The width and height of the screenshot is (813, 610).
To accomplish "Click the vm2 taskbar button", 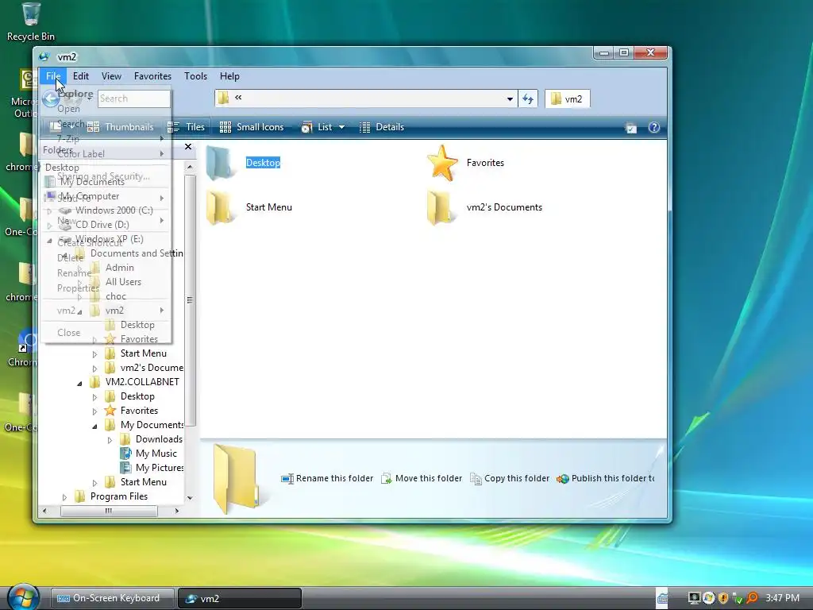I will click(240, 598).
